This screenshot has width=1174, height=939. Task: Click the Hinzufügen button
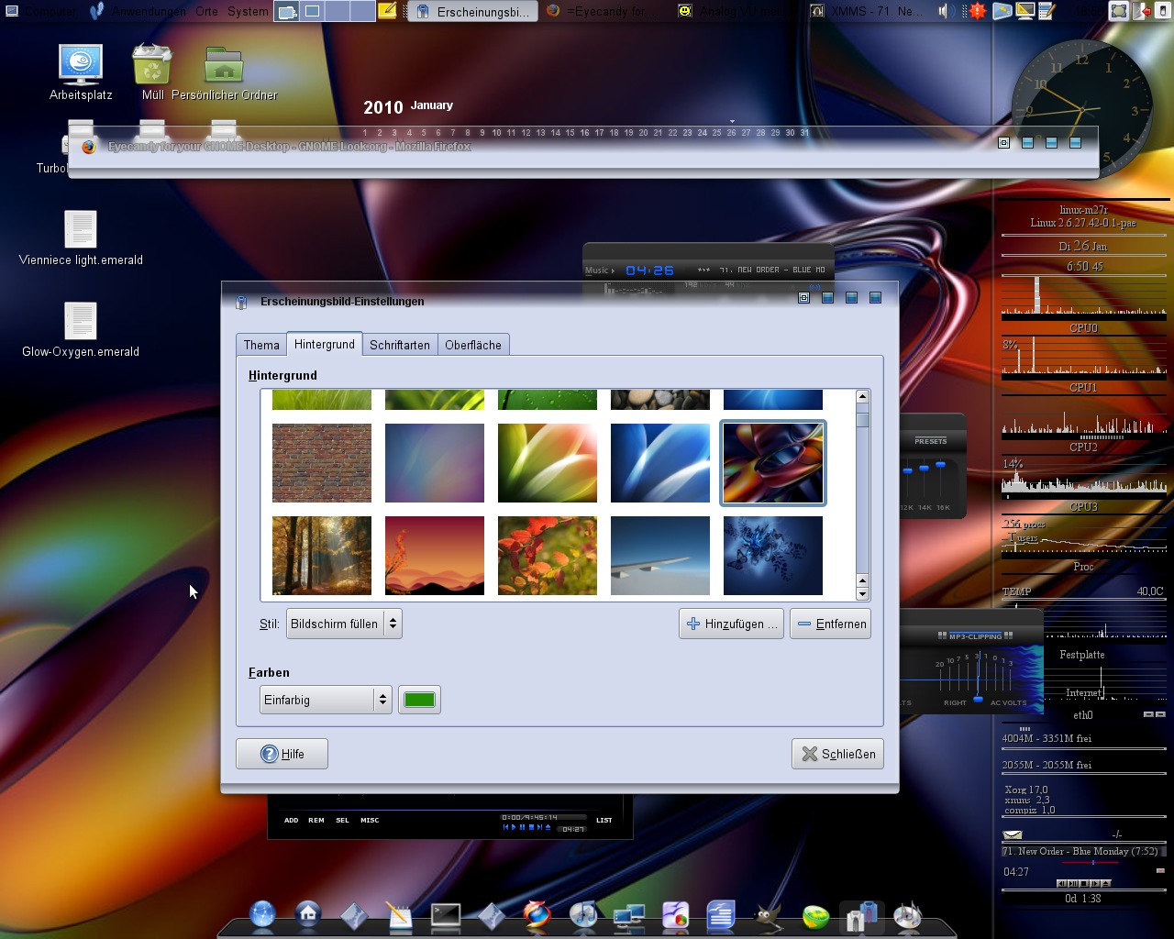(x=732, y=624)
